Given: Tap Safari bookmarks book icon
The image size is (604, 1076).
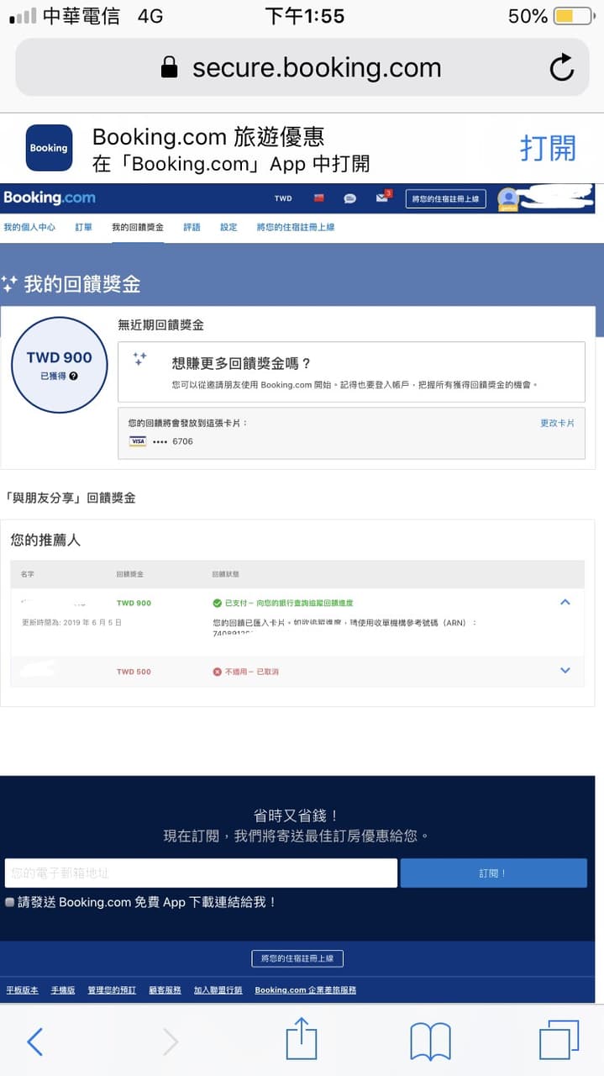Looking at the screenshot, I should coord(431,1042).
